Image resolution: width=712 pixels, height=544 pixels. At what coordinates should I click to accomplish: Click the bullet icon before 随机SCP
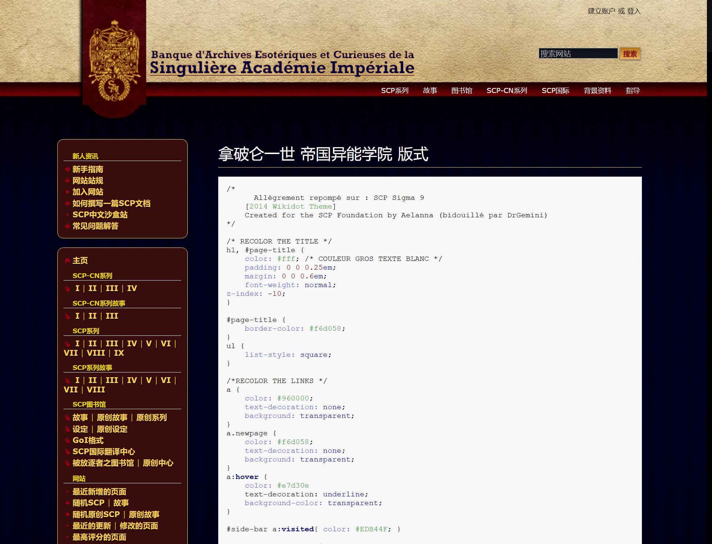pyautogui.click(x=67, y=503)
